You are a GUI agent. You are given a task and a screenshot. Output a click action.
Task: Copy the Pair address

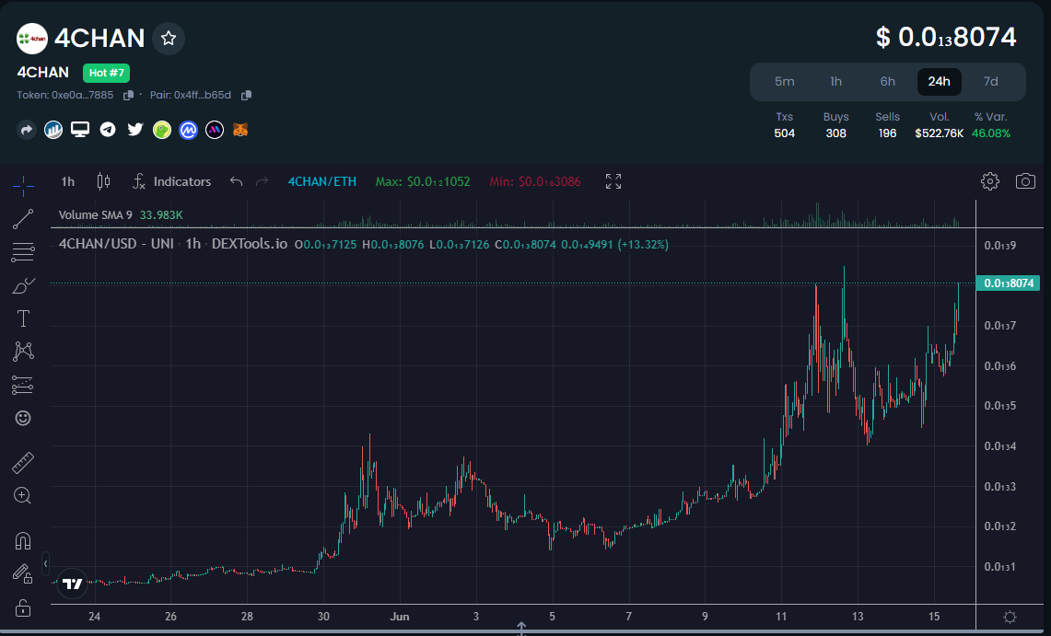(x=246, y=96)
